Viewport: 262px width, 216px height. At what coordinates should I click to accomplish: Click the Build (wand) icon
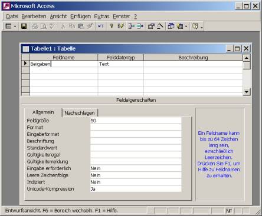pos(160,26)
